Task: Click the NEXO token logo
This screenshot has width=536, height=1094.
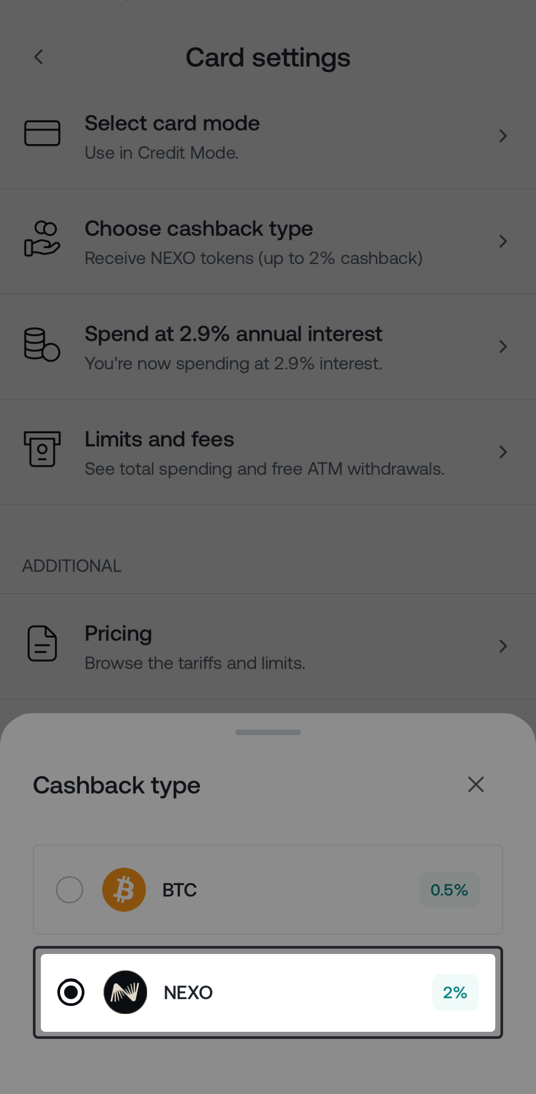Action: click(125, 992)
